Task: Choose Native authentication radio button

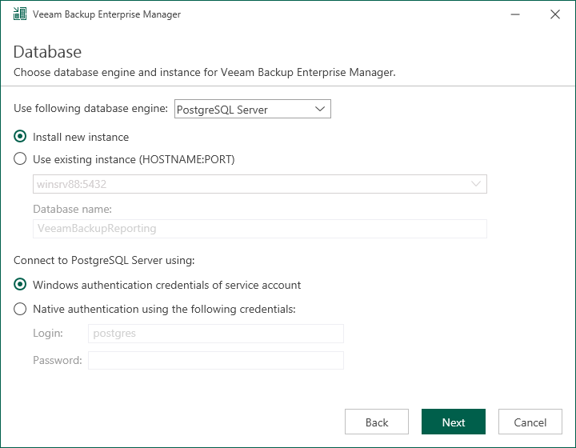Action: click(x=21, y=309)
